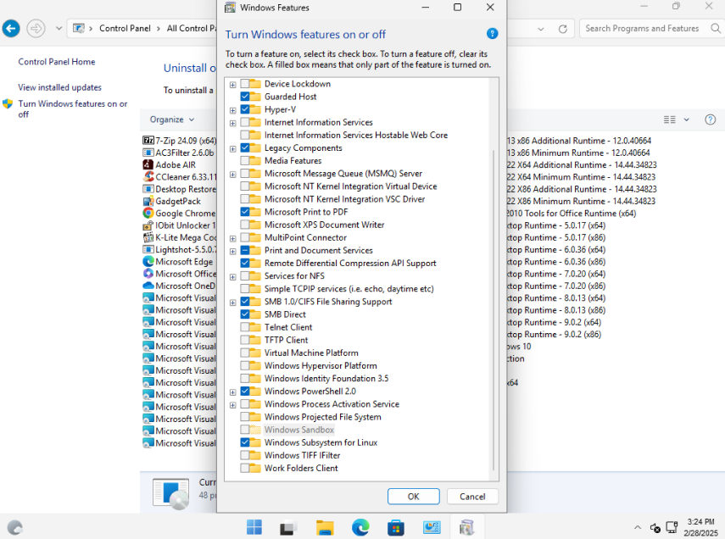The height and width of the screenshot is (539, 725).
Task: Expand the Windows PowerShell 2.0 node
Action: click(232, 392)
